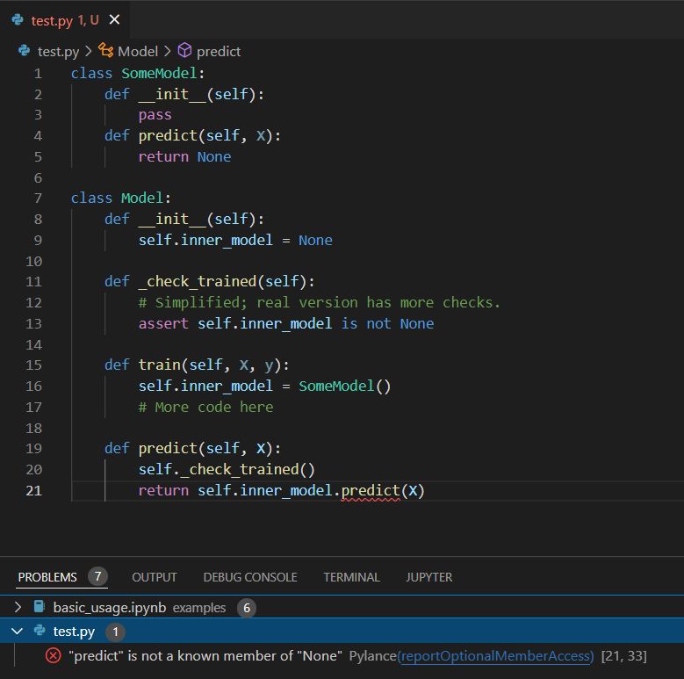Click Model class breadcrumb item
Screen dimensions: 684x679
coord(138,52)
